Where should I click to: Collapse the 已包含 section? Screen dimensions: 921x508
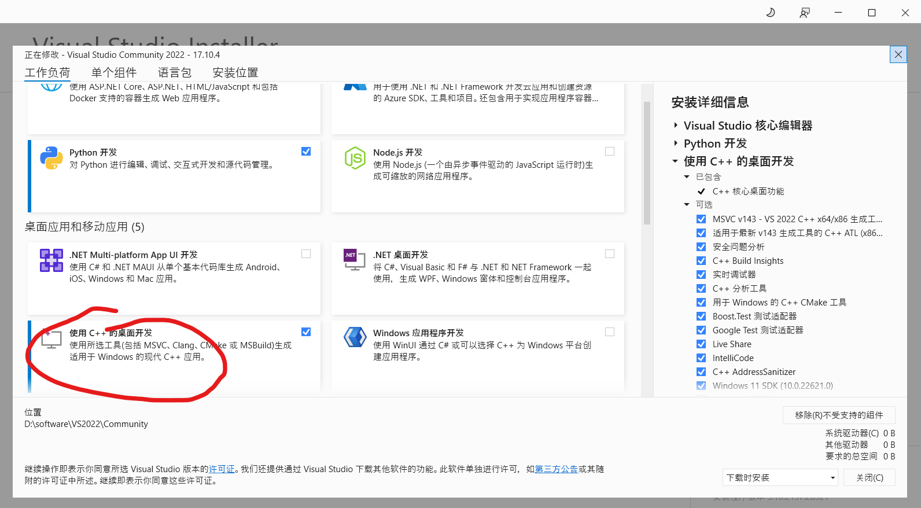coord(687,177)
